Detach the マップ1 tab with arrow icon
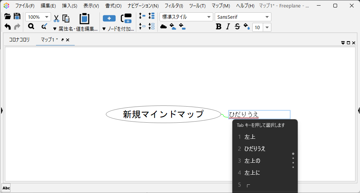Viewport: 360px width, 193px height. click(x=62, y=40)
